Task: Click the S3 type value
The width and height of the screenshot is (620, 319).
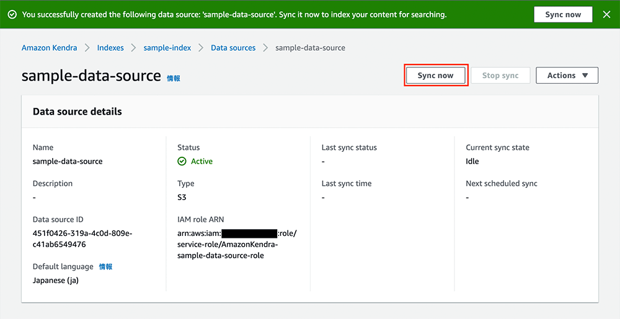Action: 182,197
